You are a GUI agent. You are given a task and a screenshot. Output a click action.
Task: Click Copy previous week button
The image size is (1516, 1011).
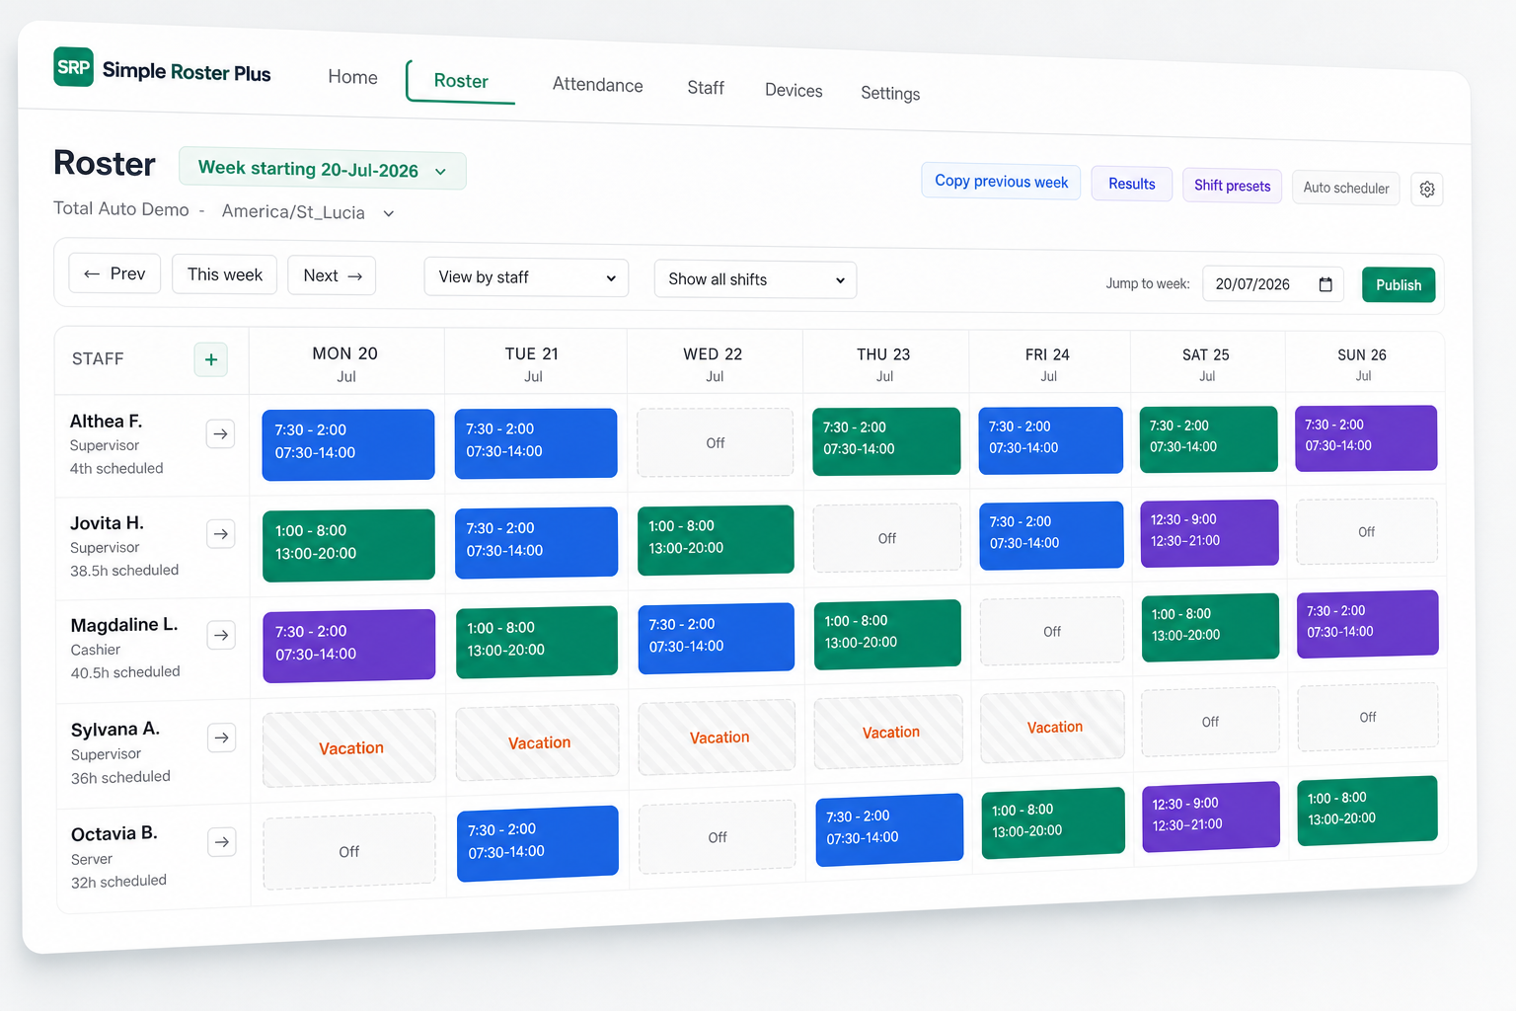[x=1001, y=182]
